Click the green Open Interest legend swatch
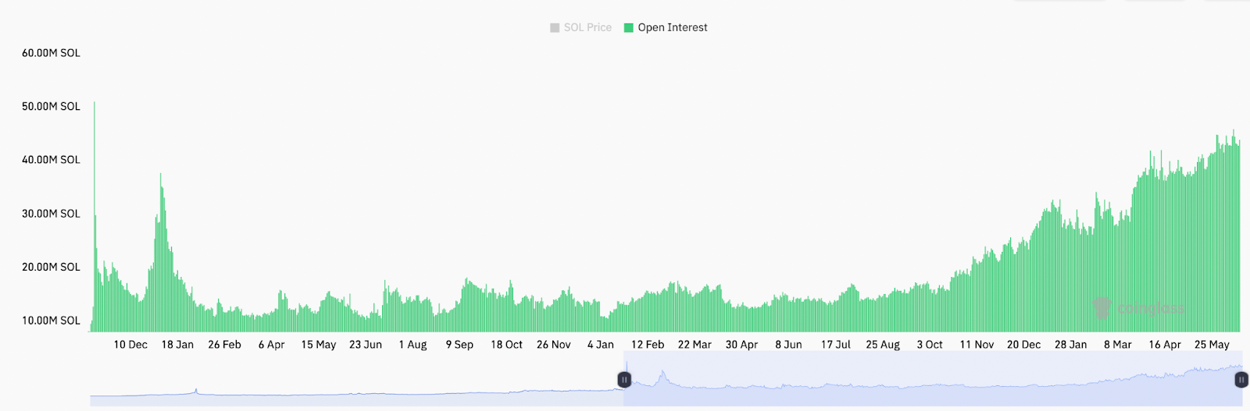The height and width of the screenshot is (411, 1250). (x=628, y=27)
